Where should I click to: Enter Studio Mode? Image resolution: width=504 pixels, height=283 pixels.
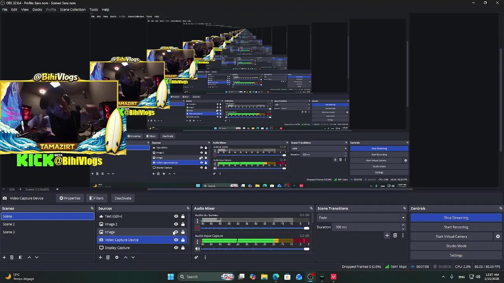tap(456, 246)
